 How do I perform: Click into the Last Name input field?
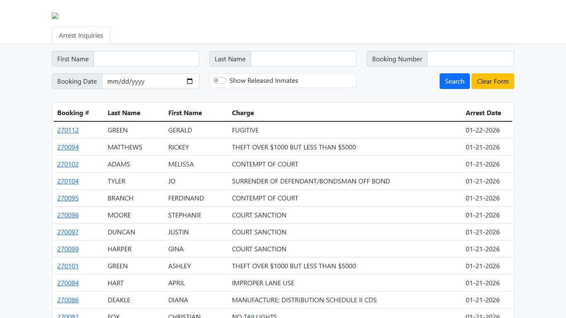(x=304, y=59)
